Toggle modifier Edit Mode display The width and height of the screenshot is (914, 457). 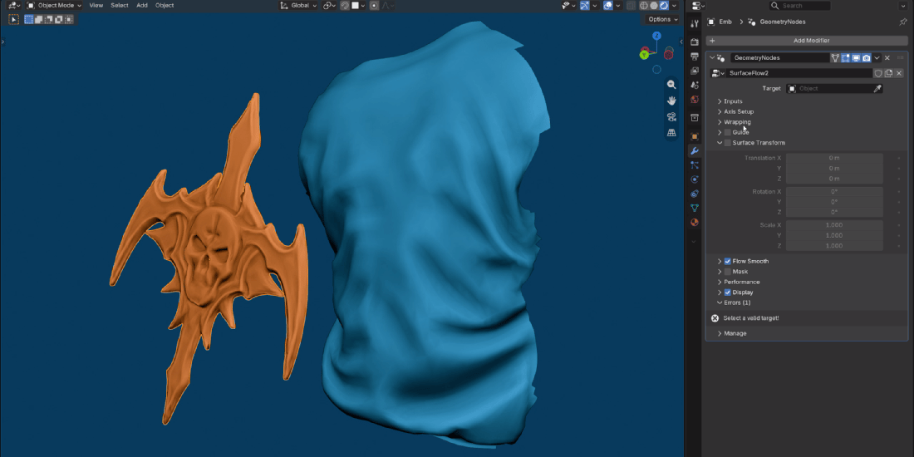846,57
